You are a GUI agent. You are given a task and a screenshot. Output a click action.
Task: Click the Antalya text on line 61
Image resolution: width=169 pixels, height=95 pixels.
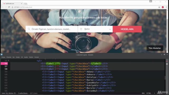91,77
